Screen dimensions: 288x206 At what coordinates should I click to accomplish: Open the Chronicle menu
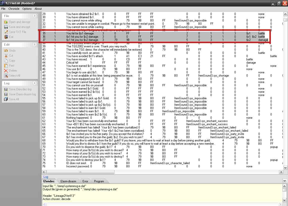pos(14,9)
